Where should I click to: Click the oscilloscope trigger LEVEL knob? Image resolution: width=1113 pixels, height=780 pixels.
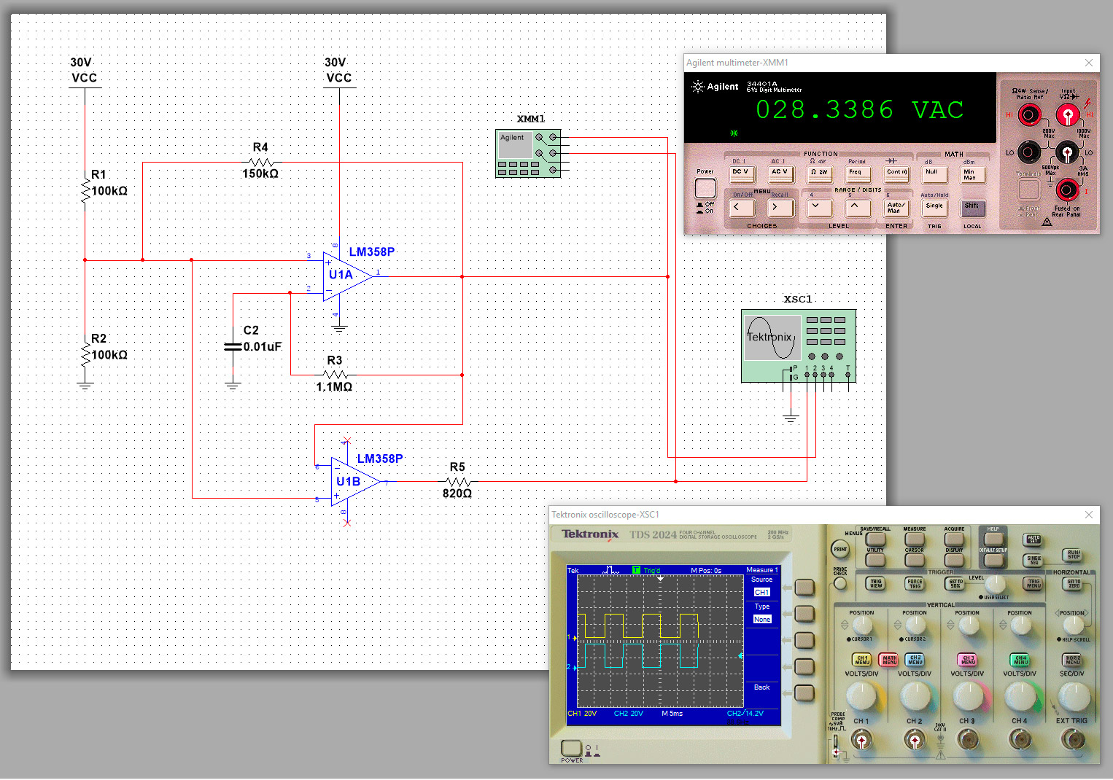[x=994, y=585]
